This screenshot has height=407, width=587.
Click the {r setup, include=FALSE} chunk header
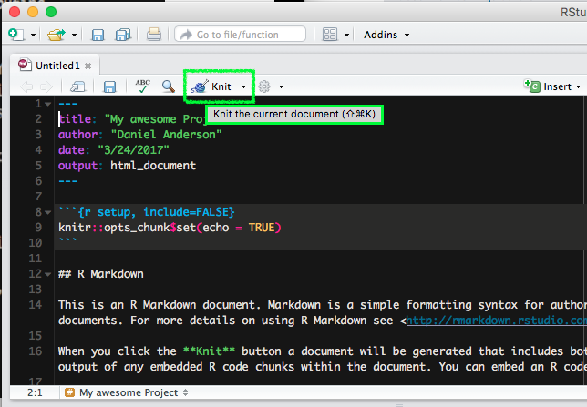147,212
